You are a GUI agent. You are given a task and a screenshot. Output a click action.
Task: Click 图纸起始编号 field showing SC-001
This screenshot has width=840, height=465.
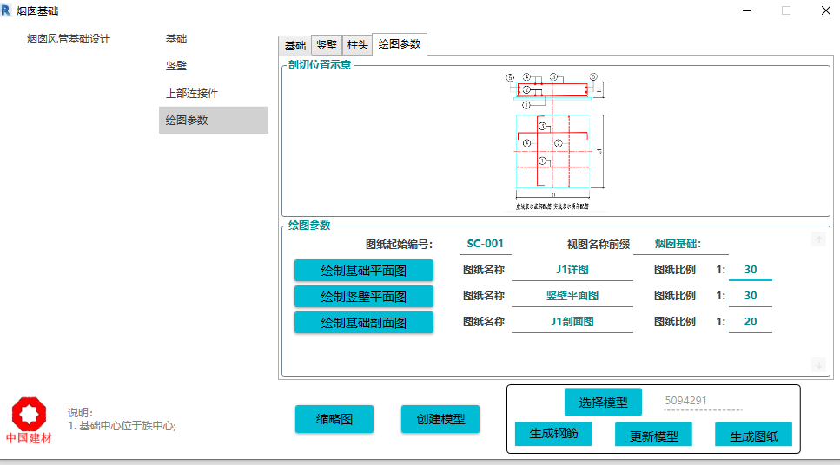point(486,244)
